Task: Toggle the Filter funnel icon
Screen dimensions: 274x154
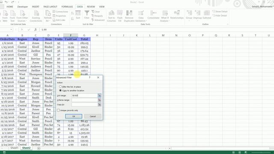Action: 86,15
